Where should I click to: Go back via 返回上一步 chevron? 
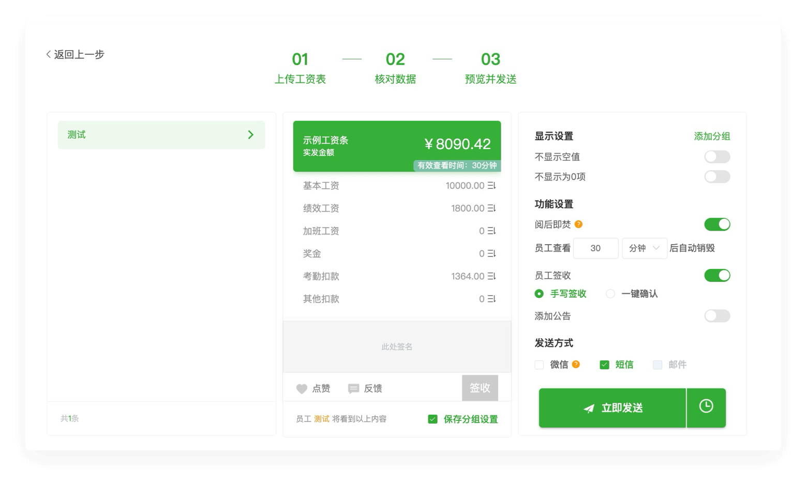[49, 54]
